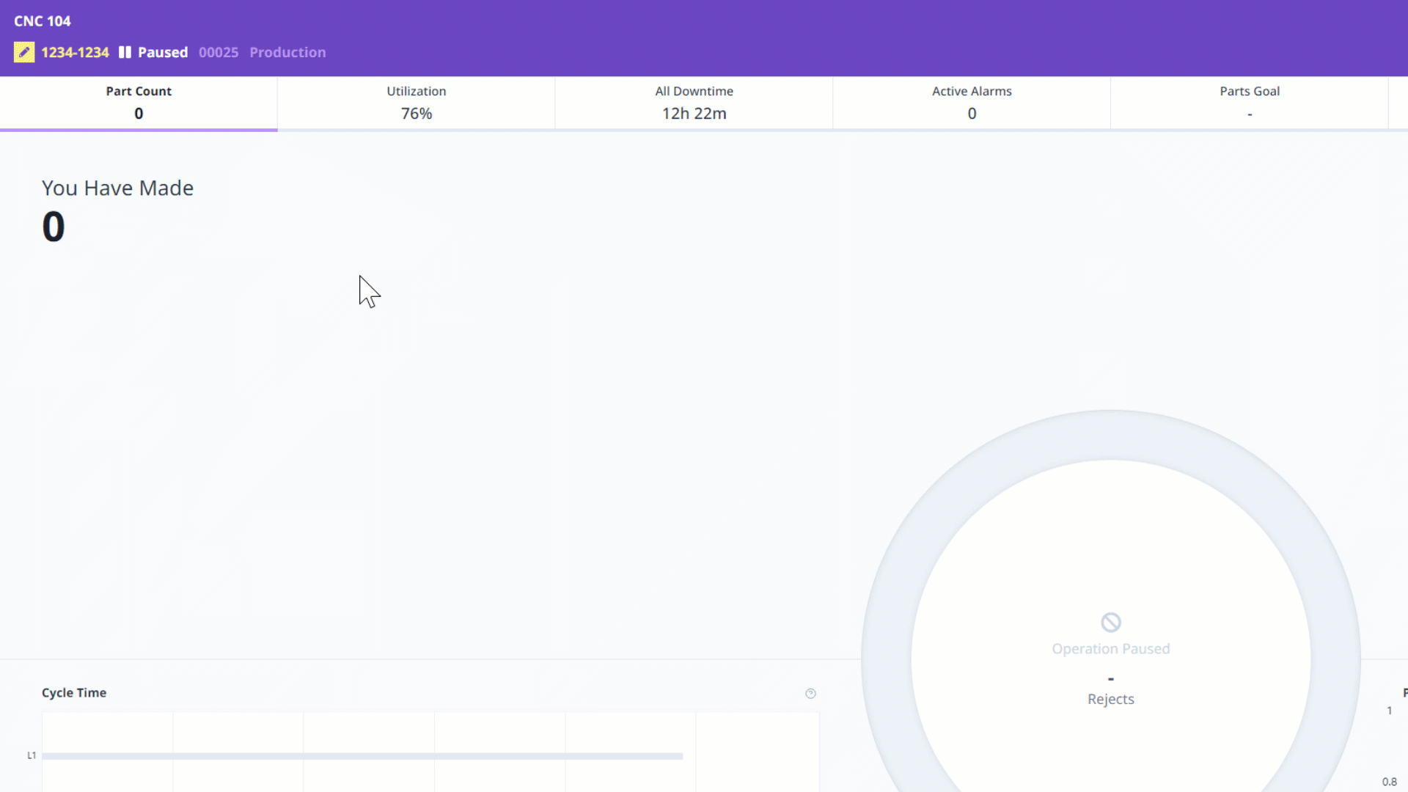Image resolution: width=1408 pixels, height=792 pixels.
Task: Click the L1 cycle time bar
Action: pyautogui.click(x=362, y=756)
